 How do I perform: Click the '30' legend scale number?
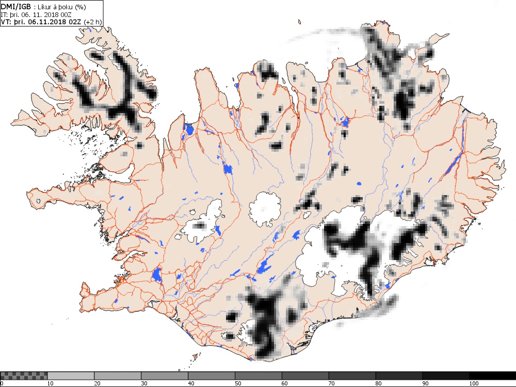tap(144, 383)
